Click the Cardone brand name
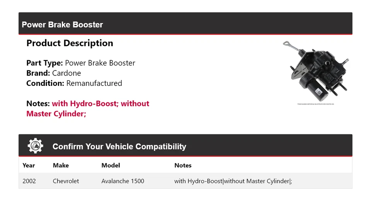This screenshot has height=201, width=371. 66,73
